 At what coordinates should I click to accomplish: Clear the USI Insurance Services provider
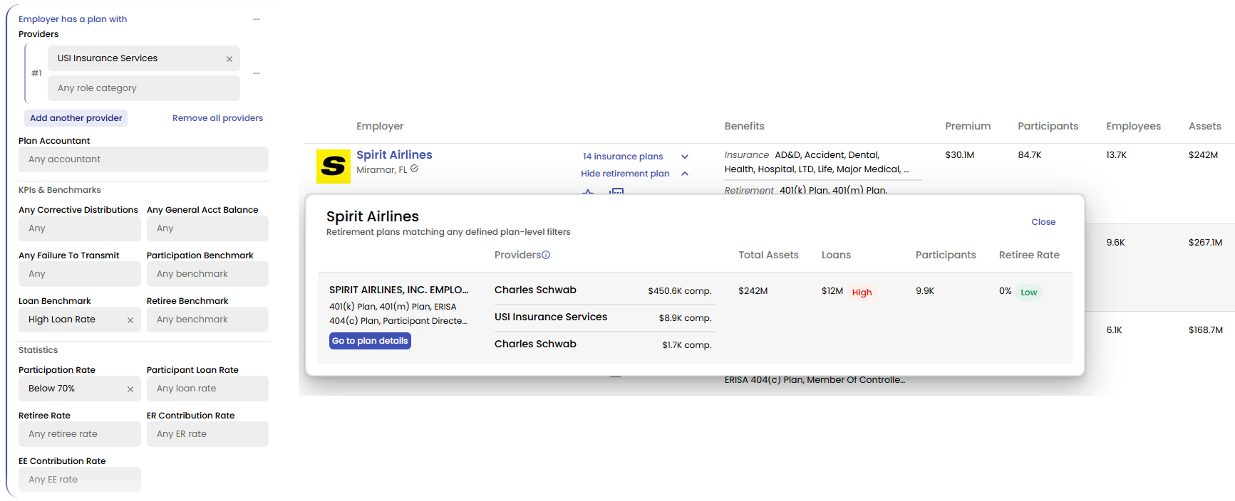[229, 59]
